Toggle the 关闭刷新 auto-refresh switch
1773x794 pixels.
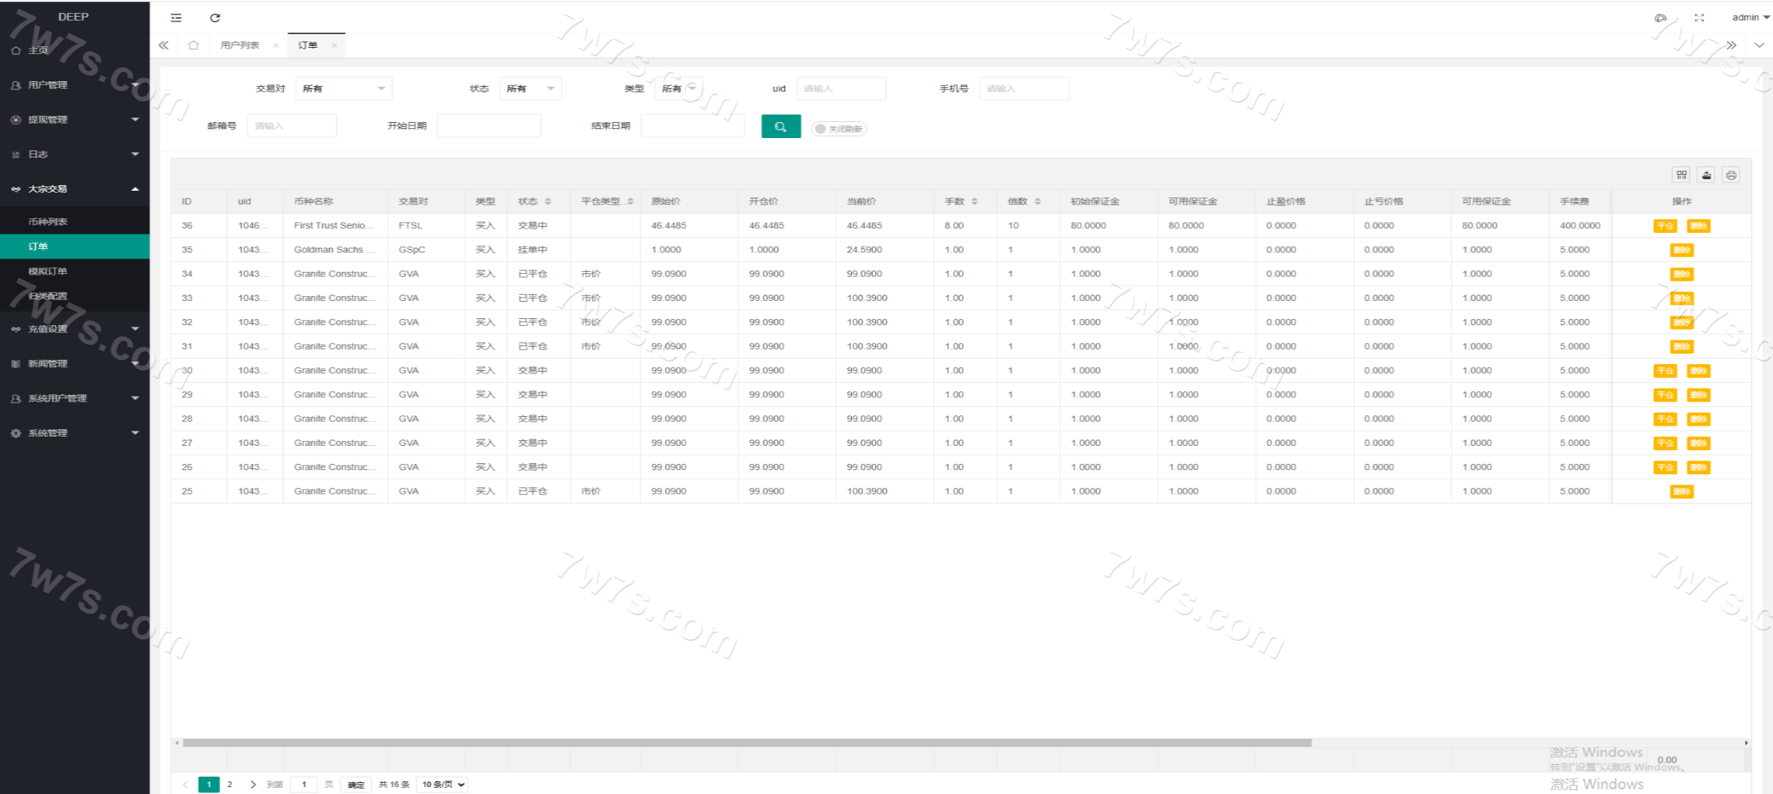[839, 128]
